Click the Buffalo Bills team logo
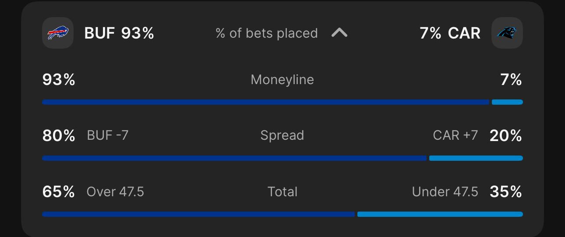Screen dimensions: 565x237 pos(58,33)
